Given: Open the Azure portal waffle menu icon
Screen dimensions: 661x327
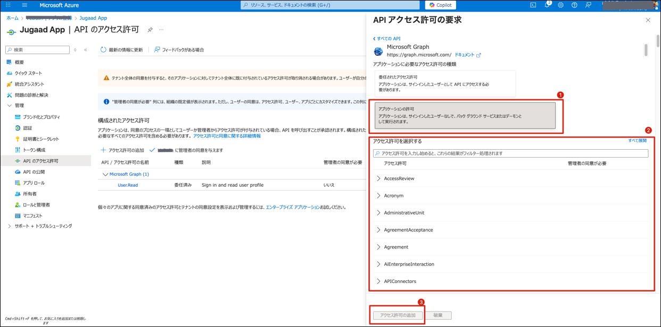Looking at the screenshot, I should click(8, 5).
